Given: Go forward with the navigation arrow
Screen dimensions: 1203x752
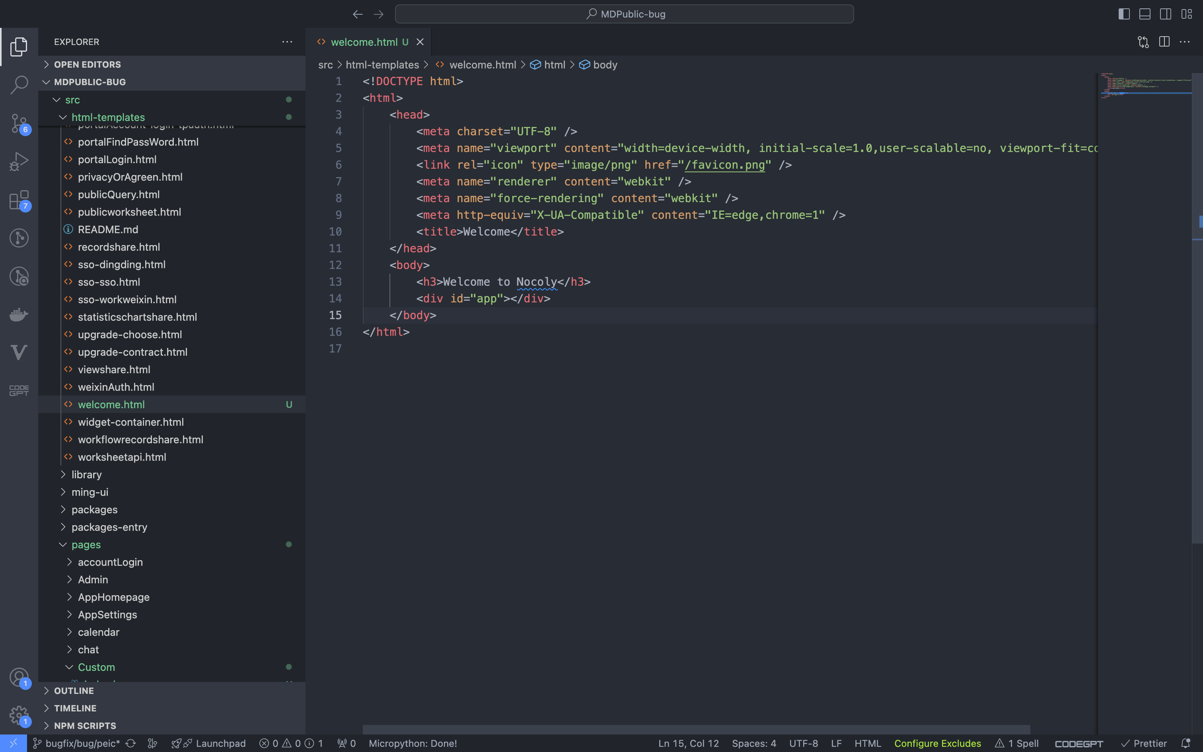Looking at the screenshot, I should [x=378, y=14].
